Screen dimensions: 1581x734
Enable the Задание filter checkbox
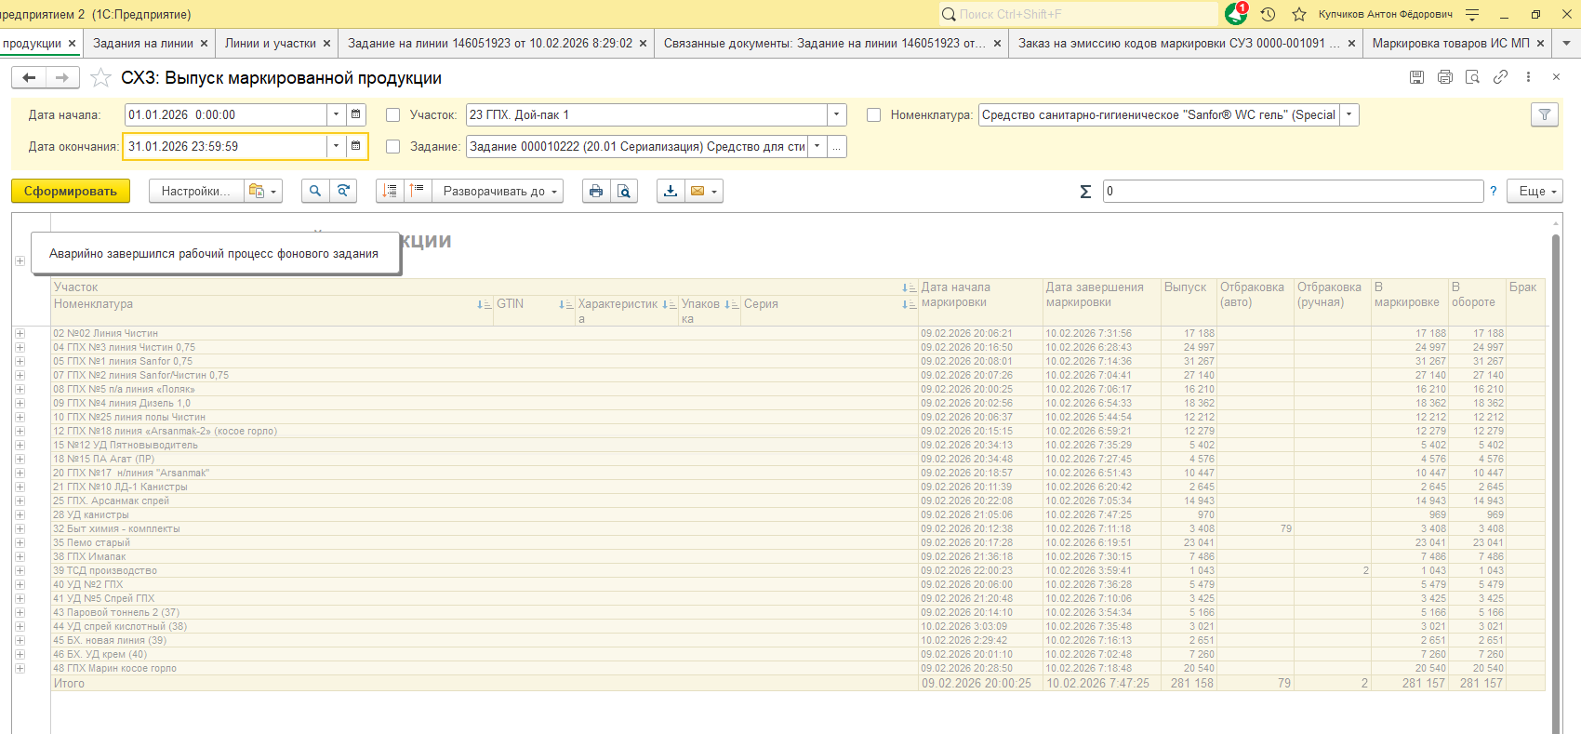coord(393,147)
